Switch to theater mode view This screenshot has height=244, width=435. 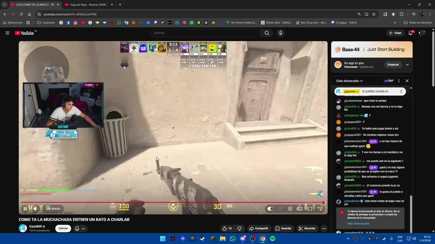(300, 209)
